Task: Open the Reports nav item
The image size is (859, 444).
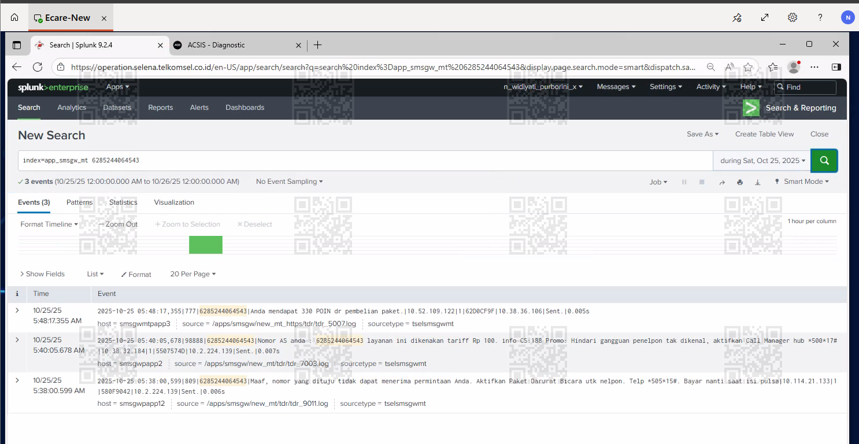Action: pos(161,108)
